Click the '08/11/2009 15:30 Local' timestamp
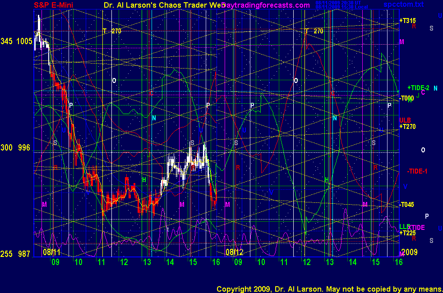 341,7
